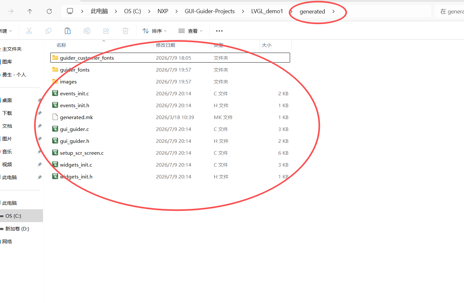
Task: Click the gui_guider.h file icon
Action: click(x=55, y=141)
